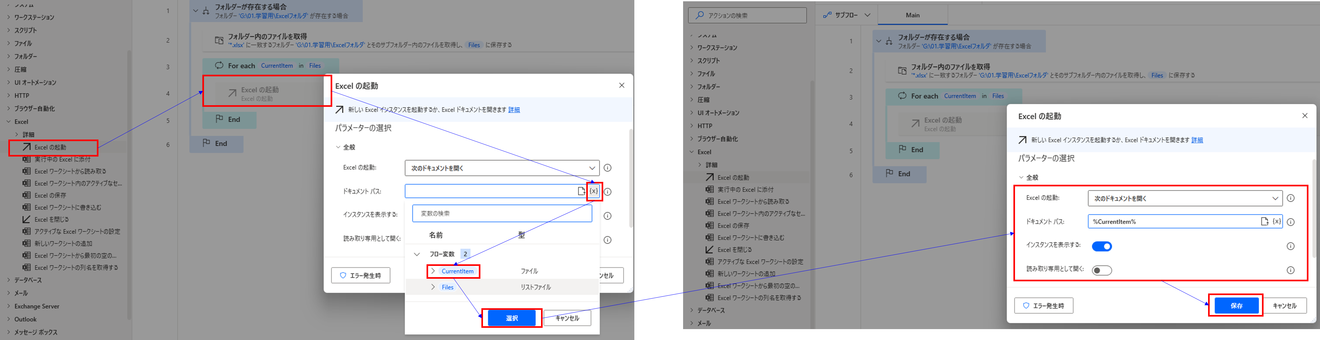This screenshot has height=340, width=1320.
Task: Click the file browse icon in the empty ドキュメント パス field
Action: (581, 191)
